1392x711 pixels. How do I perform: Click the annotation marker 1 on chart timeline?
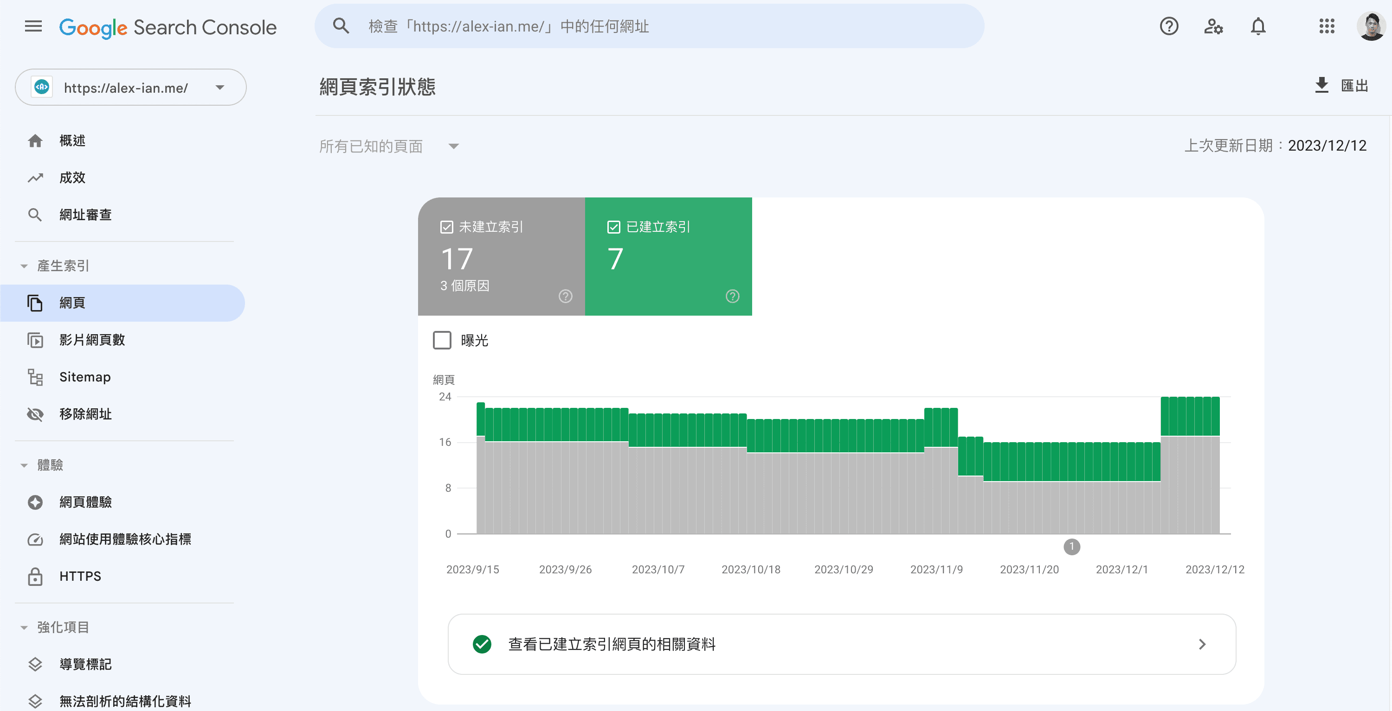(1071, 547)
